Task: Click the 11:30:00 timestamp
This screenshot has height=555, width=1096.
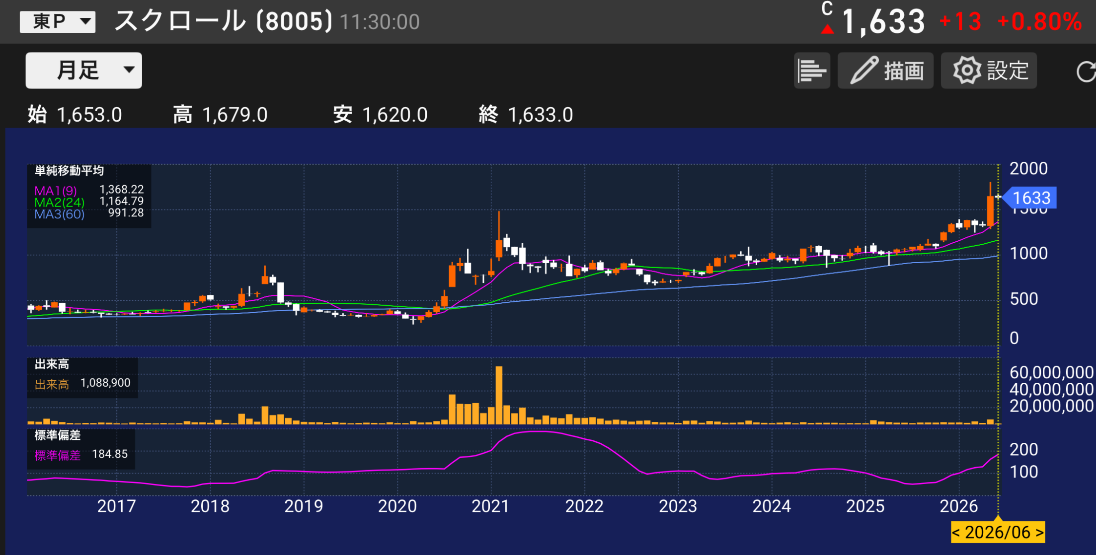Action: pos(380,22)
